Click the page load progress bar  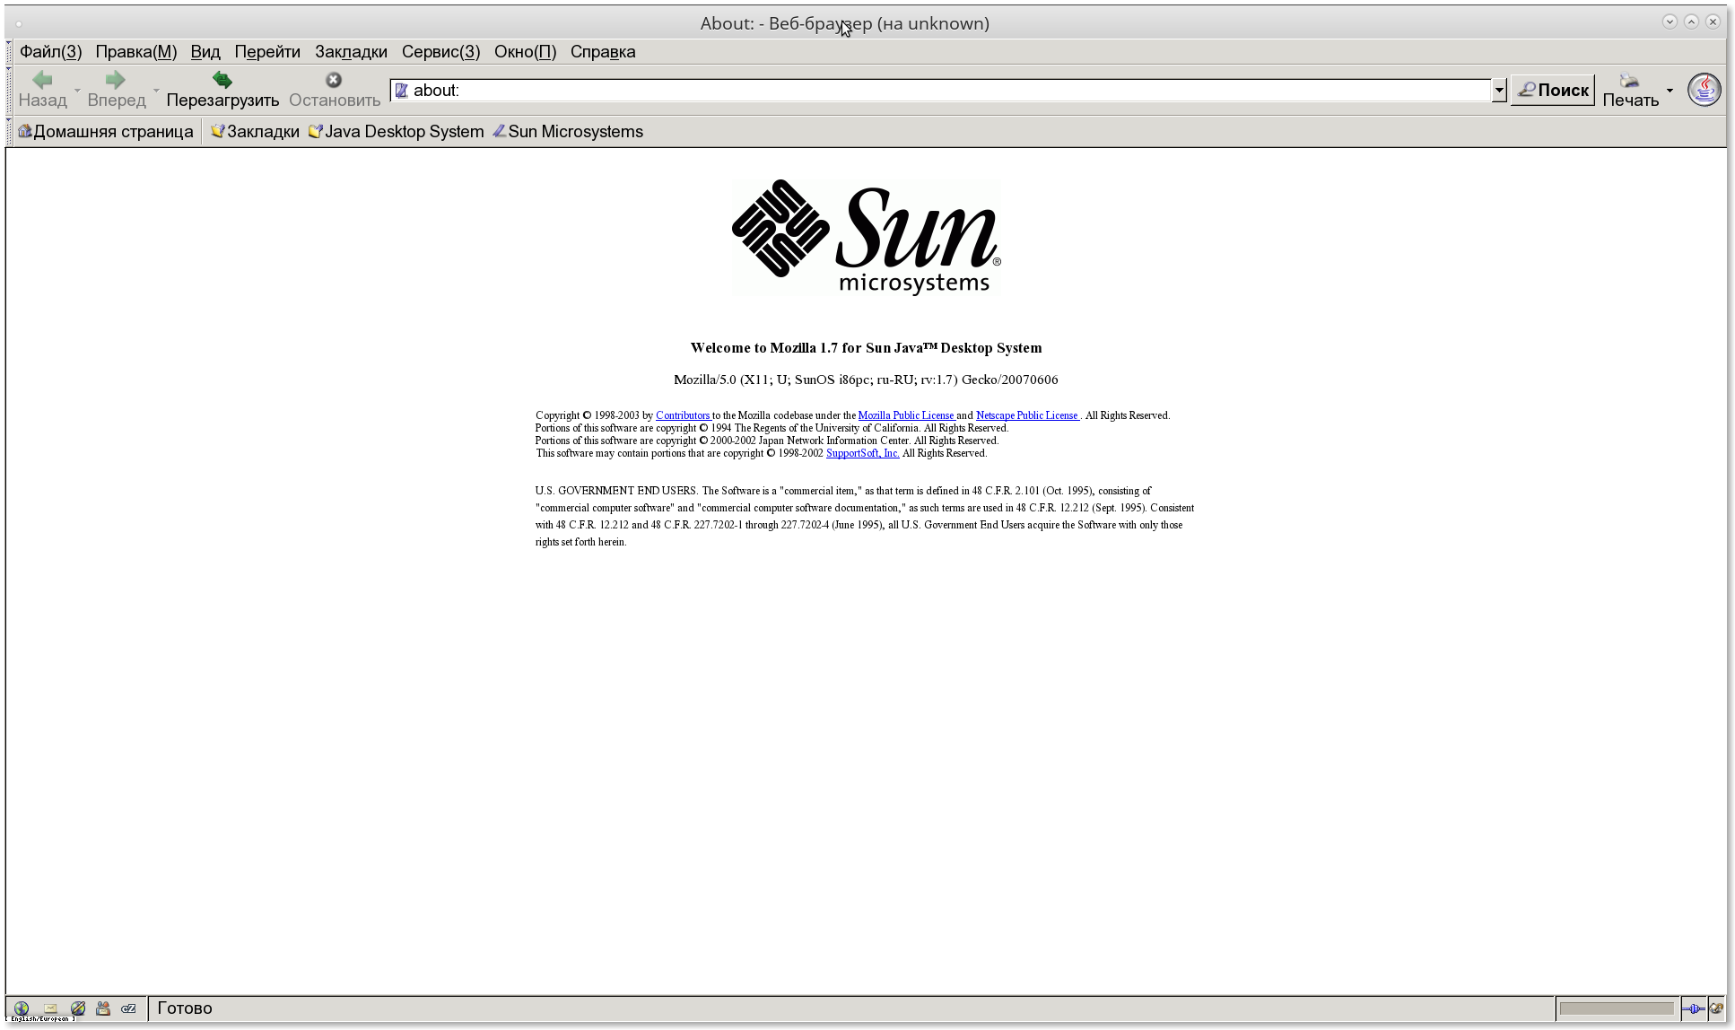pyautogui.click(x=1616, y=1008)
